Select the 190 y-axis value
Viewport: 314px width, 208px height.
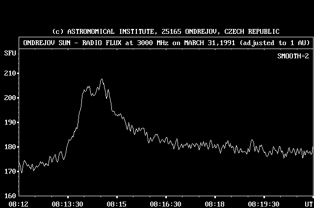coord(9,122)
